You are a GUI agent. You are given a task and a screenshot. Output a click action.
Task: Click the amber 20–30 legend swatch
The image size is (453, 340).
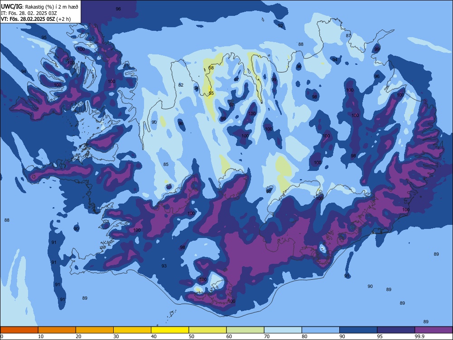click(x=95, y=330)
